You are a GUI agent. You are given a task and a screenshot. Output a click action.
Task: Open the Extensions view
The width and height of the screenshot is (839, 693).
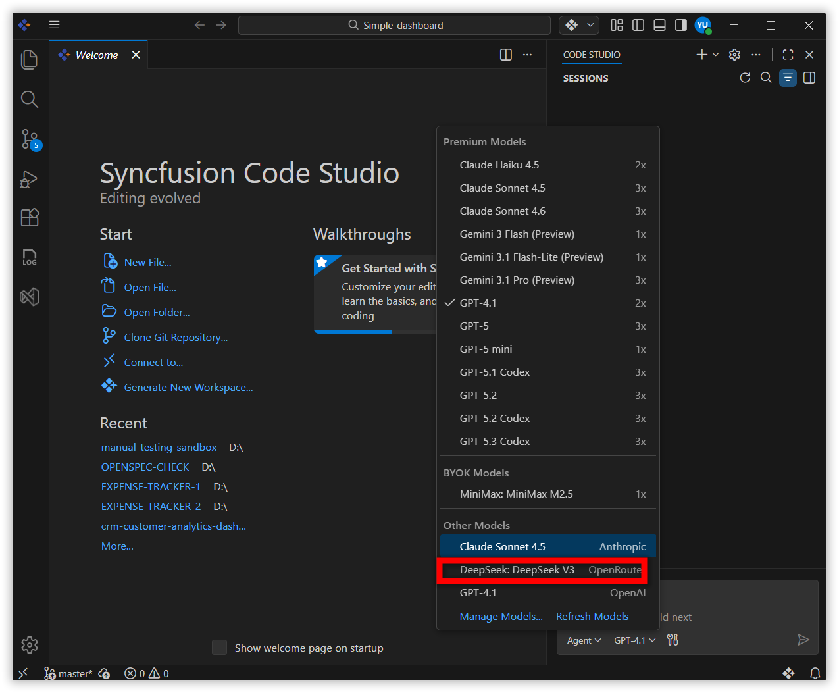pos(30,217)
